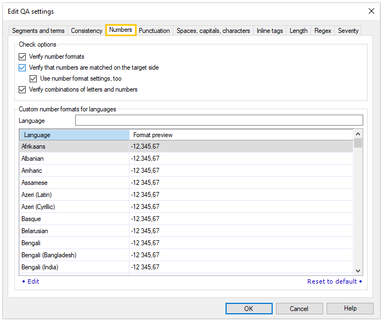Select Azeri (Cyrillic) in the list
This screenshot has height=322, width=383.
click(x=186, y=207)
